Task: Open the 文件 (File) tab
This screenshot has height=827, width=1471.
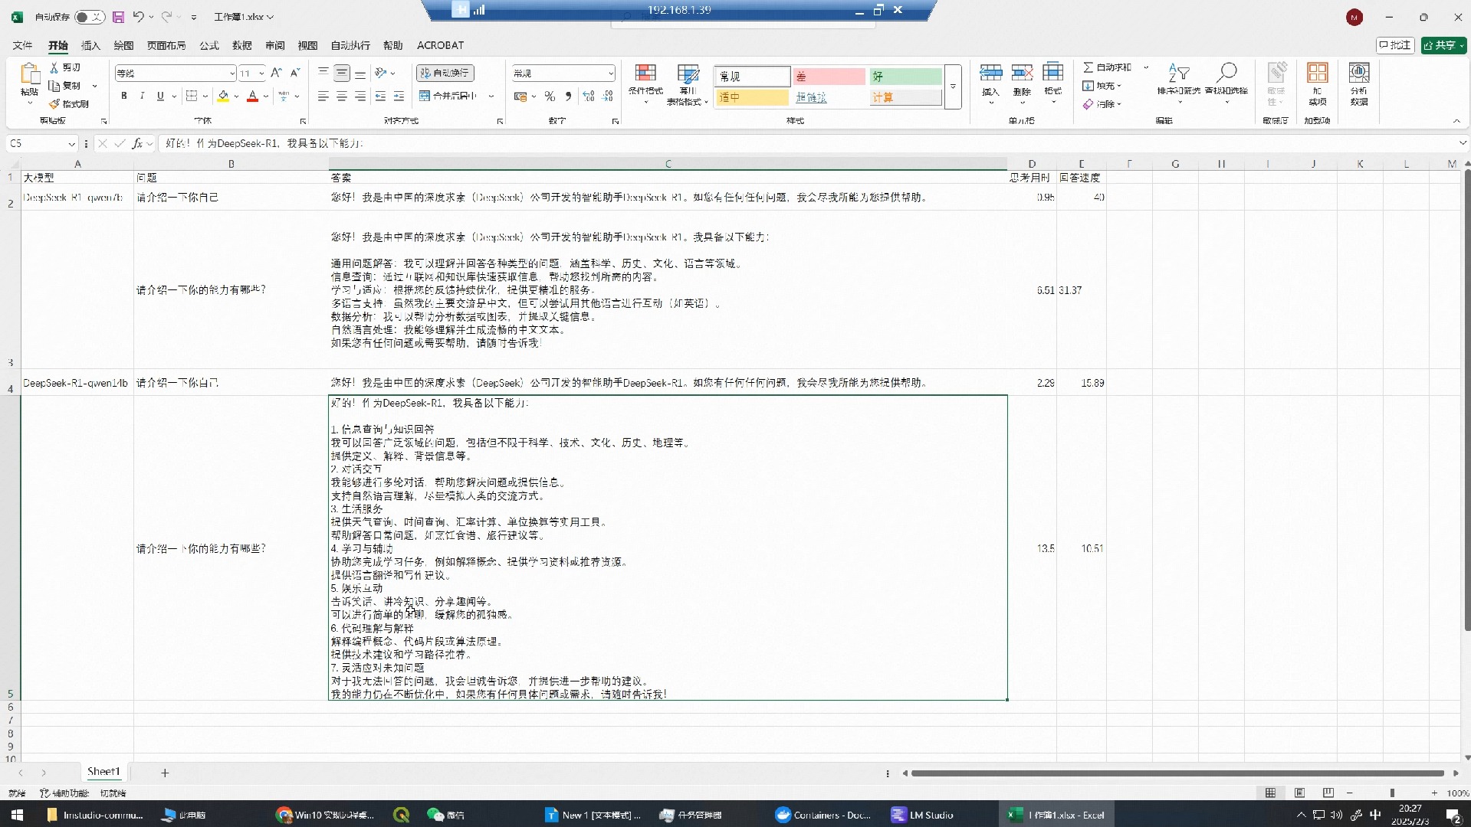Action: tap(22, 45)
